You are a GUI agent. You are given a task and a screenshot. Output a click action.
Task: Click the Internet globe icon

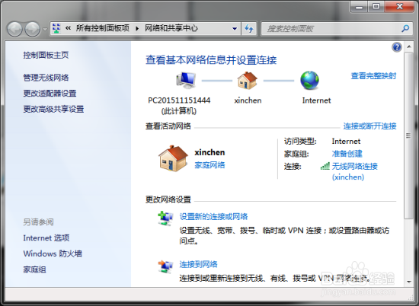(309, 80)
